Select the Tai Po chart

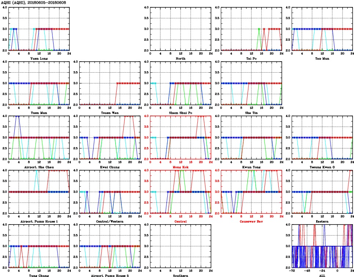point(251,29)
